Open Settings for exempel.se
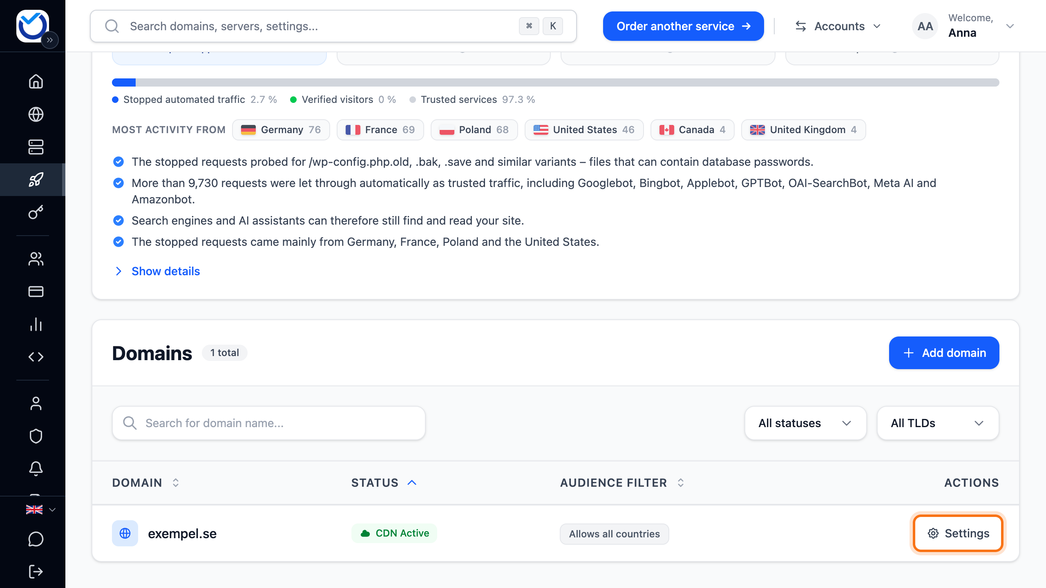The width and height of the screenshot is (1046, 588). point(958,533)
